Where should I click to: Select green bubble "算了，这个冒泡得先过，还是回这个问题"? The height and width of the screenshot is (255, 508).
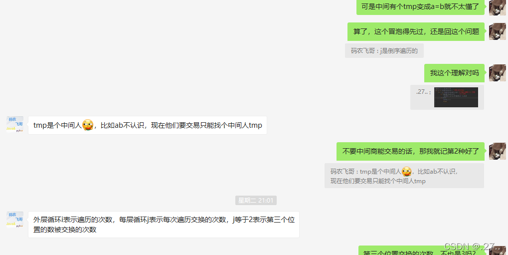416,31
